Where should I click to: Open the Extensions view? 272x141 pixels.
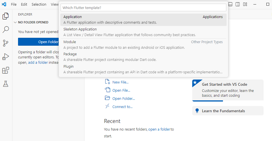[6, 70]
